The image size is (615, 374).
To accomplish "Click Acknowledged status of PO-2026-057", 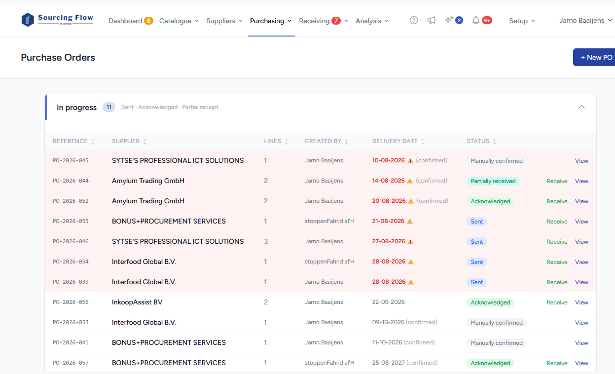I will click(490, 363).
